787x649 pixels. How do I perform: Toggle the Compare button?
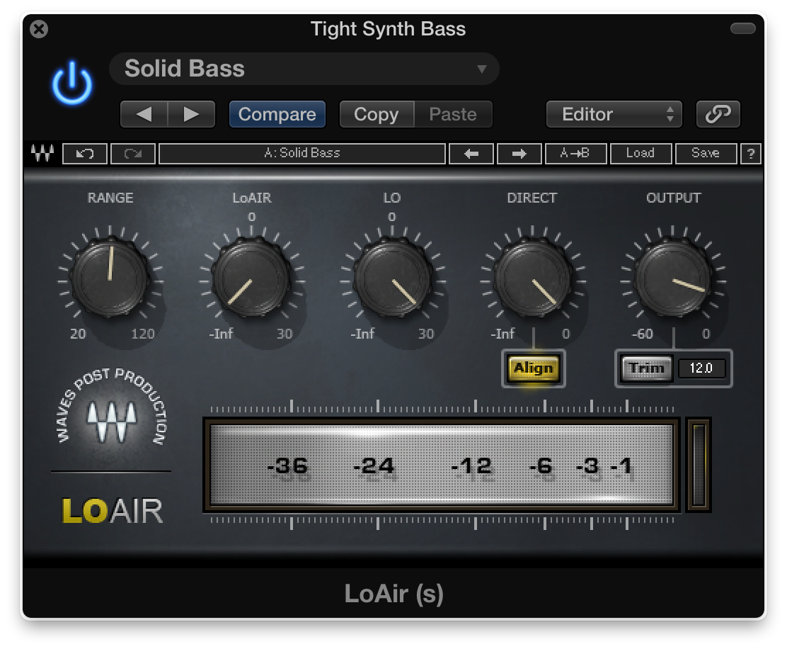[277, 114]
